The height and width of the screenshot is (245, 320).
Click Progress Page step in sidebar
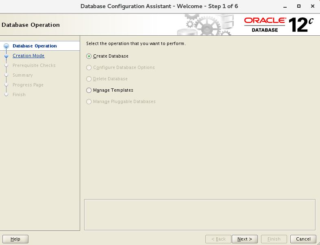coord(28,85)
